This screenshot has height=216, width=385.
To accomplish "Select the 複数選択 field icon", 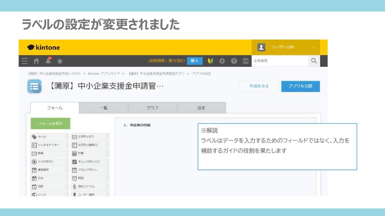I will pyautogui.click(x=34, y=170).
